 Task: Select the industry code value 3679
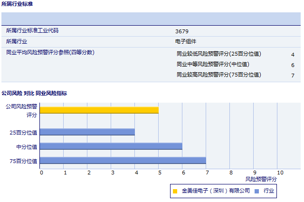182,31
